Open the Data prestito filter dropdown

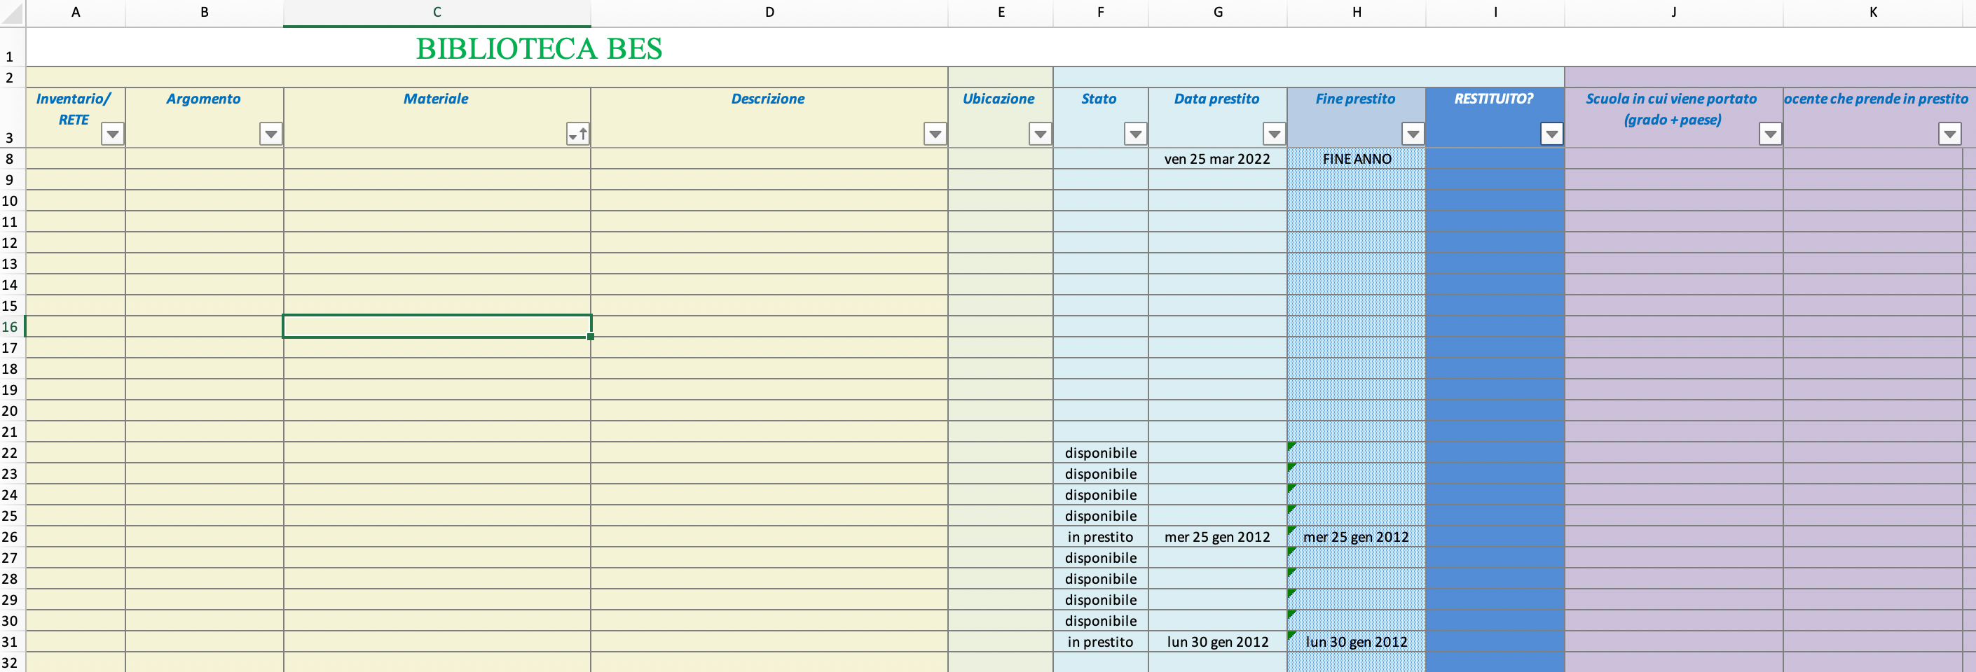tap(1274, 134)
